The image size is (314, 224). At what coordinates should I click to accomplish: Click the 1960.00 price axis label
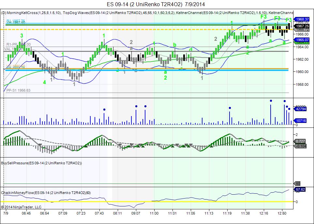[x=302, y=72]
